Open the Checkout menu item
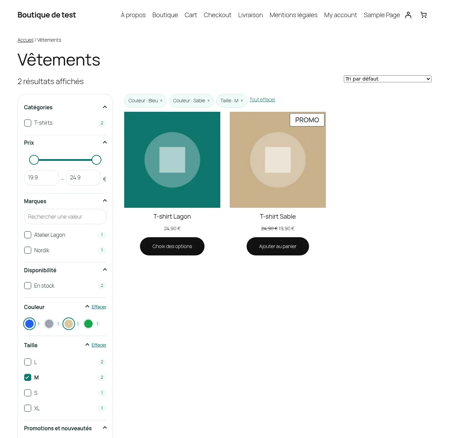Screen dimensions: 449x438 coord(217,15)
